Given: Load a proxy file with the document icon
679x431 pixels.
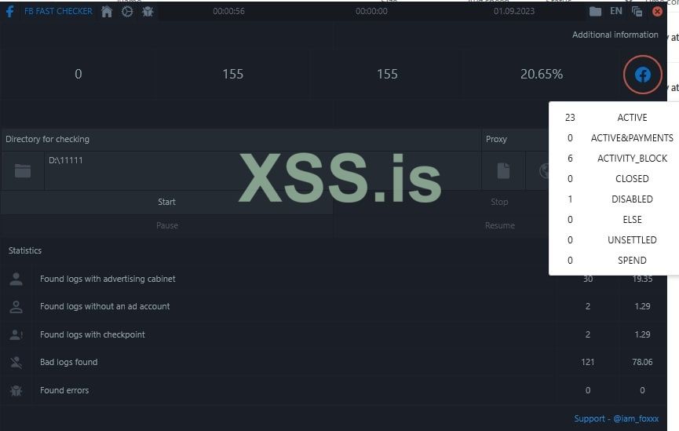Looking at the screenshot, I should coord(503,170).
